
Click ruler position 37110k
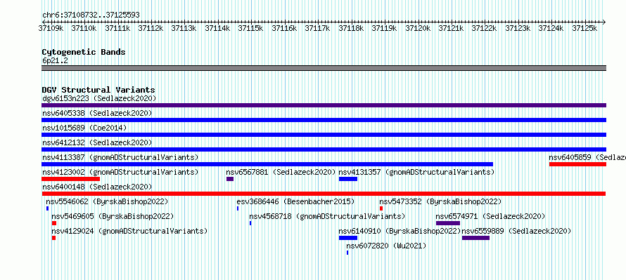pos(84,28)
